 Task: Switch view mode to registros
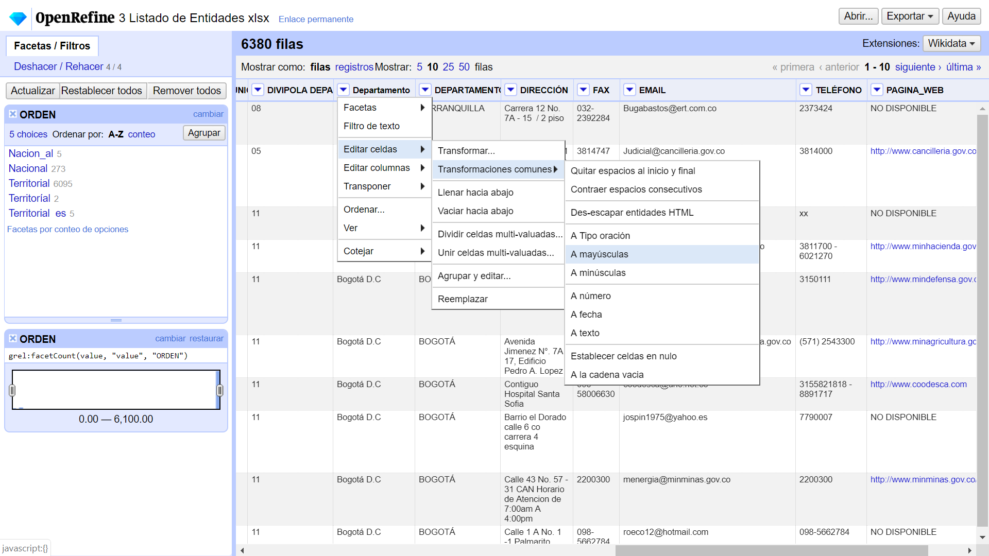tap(354, 67)
